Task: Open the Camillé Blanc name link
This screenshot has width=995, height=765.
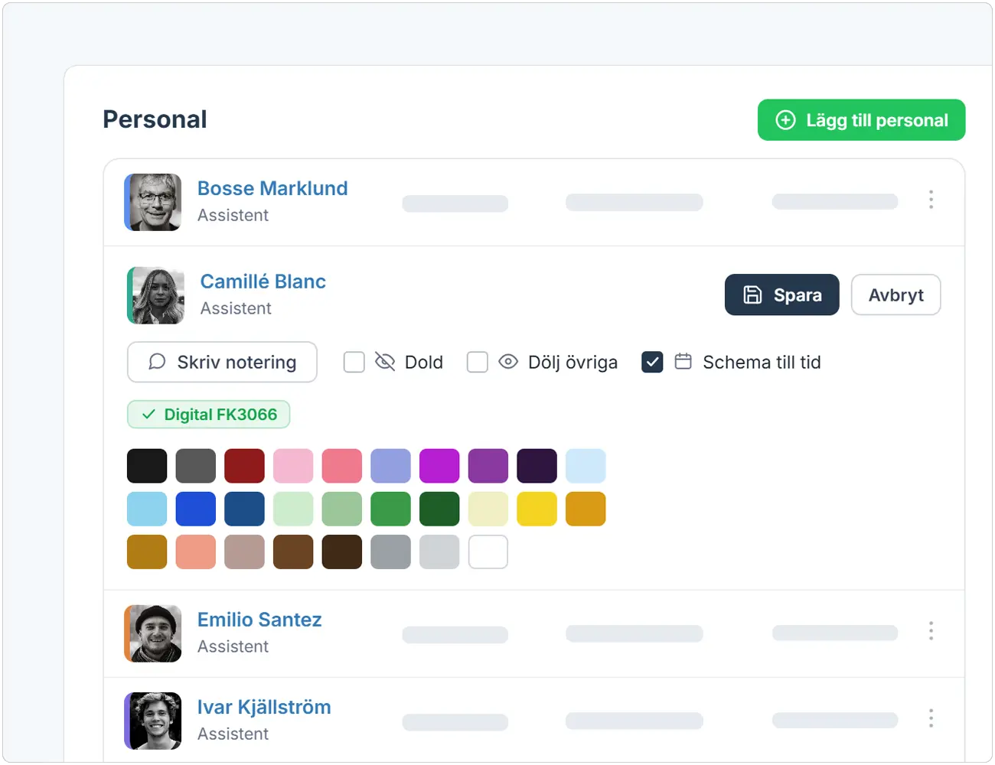Action: [x=263, y=282]
